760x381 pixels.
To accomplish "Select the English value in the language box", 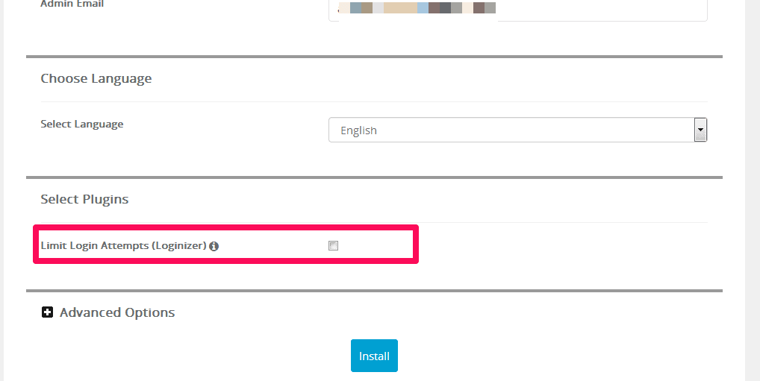I will (358, 130).
